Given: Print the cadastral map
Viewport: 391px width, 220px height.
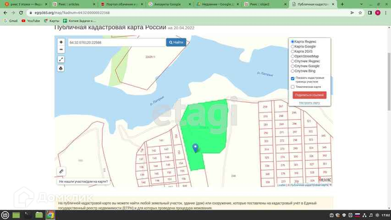Looking at the screenshot, I should [x=61, y=68].
